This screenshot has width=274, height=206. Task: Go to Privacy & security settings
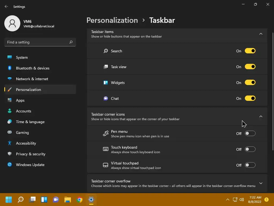coord(31,154)
